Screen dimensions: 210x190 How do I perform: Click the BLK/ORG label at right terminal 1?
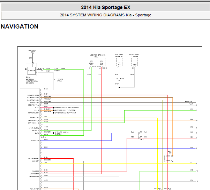coord(189,101)
